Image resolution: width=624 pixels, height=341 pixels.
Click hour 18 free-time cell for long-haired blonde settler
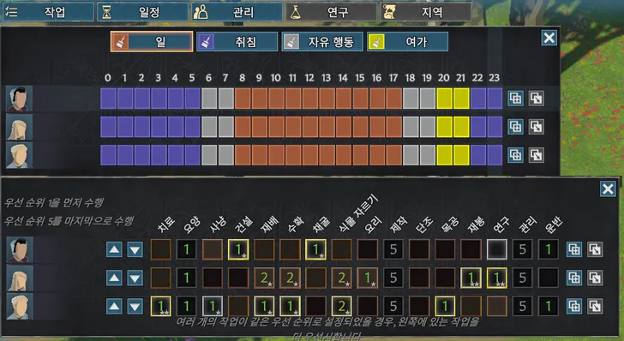click(411, 127)
